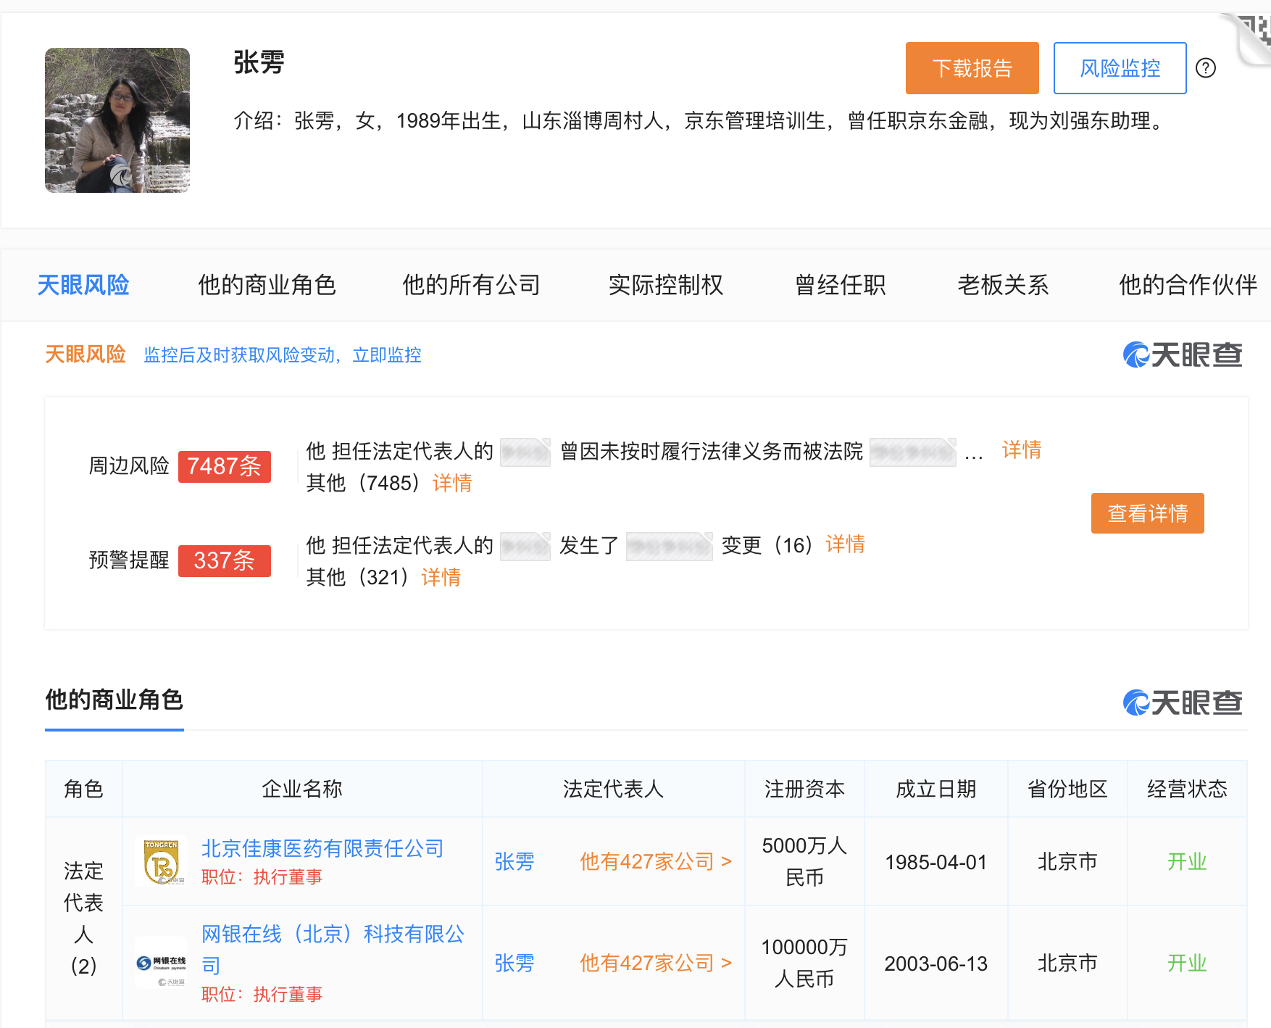Click the 5000万人民币 capital cell

[804, 861]
